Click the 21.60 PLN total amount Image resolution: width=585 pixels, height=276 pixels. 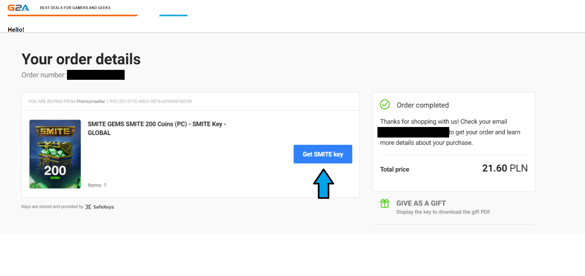pos(505,168)
